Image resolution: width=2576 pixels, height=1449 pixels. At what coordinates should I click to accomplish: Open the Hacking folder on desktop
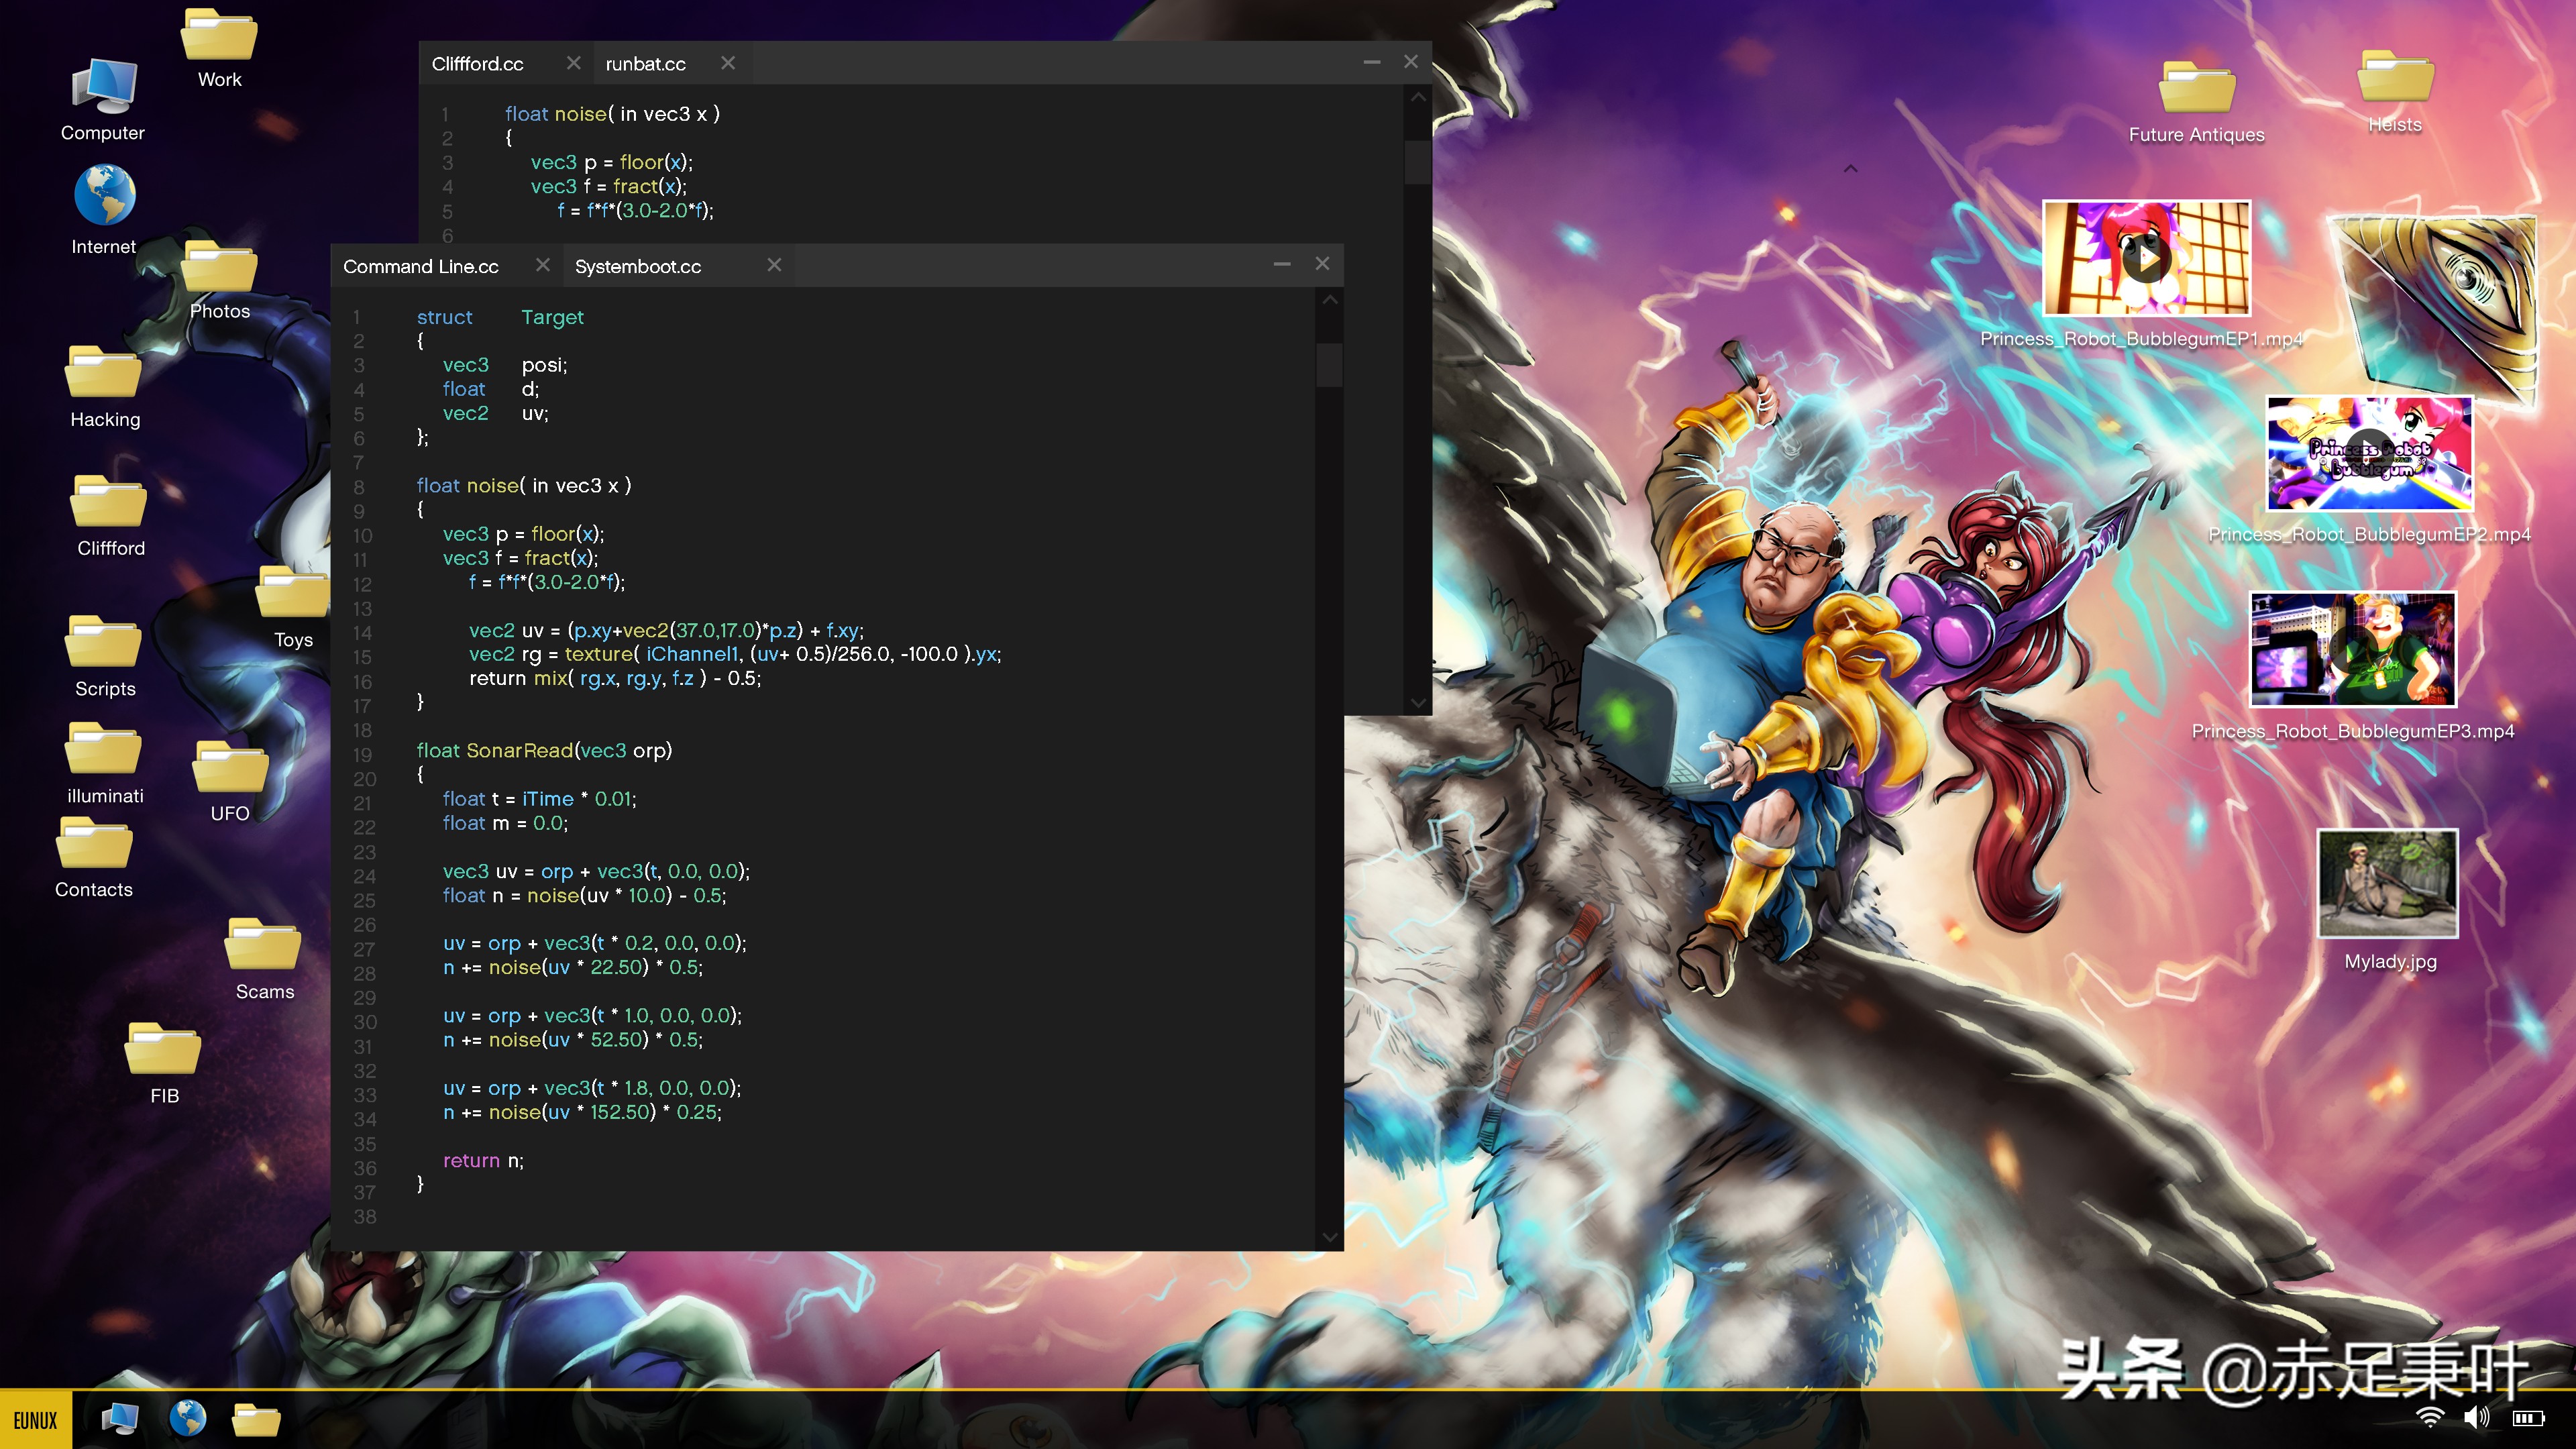tap(103, 373)
